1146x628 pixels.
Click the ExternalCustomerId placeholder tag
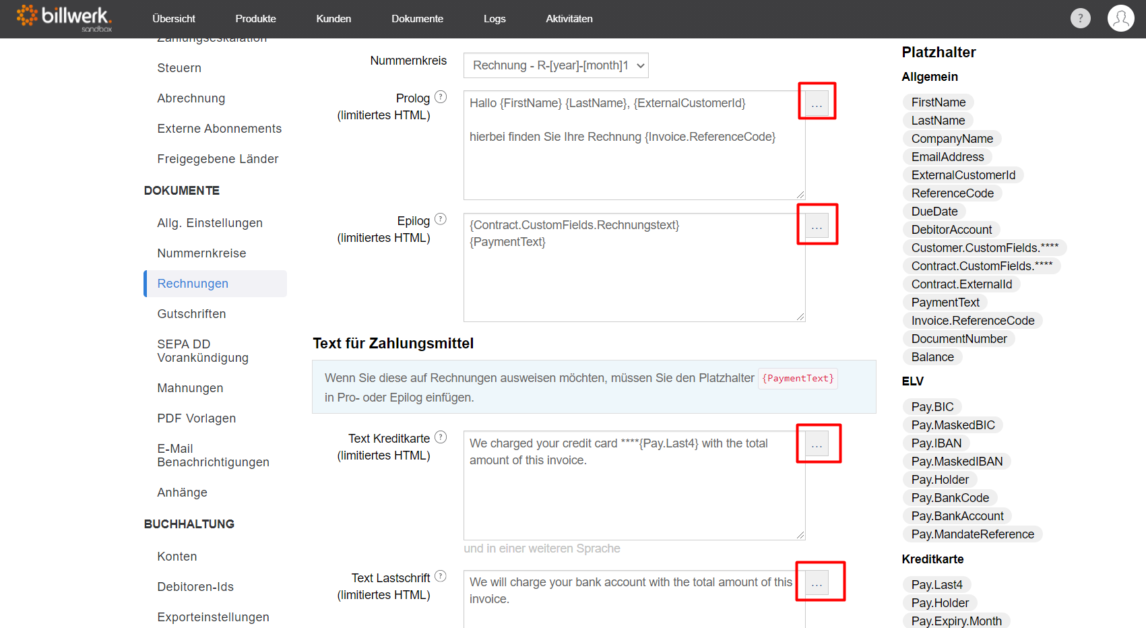click(963, 175)
